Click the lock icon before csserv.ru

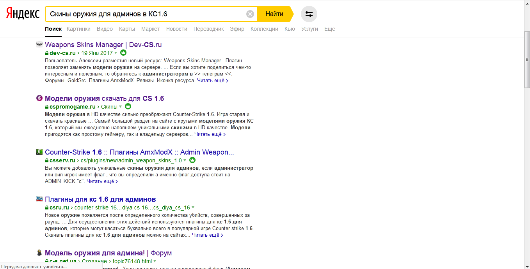47,160
